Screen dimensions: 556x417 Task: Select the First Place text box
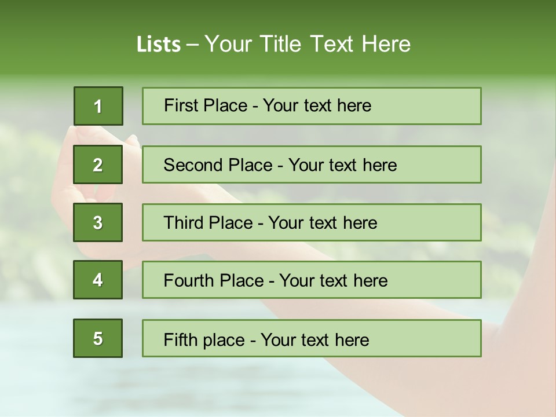pyautogui.click(x=312, y=106)
